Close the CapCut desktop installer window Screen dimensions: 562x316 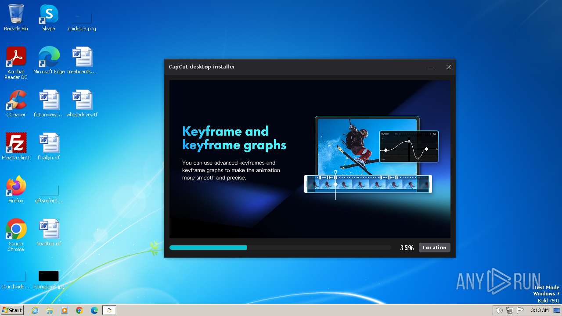coord(448,67)
